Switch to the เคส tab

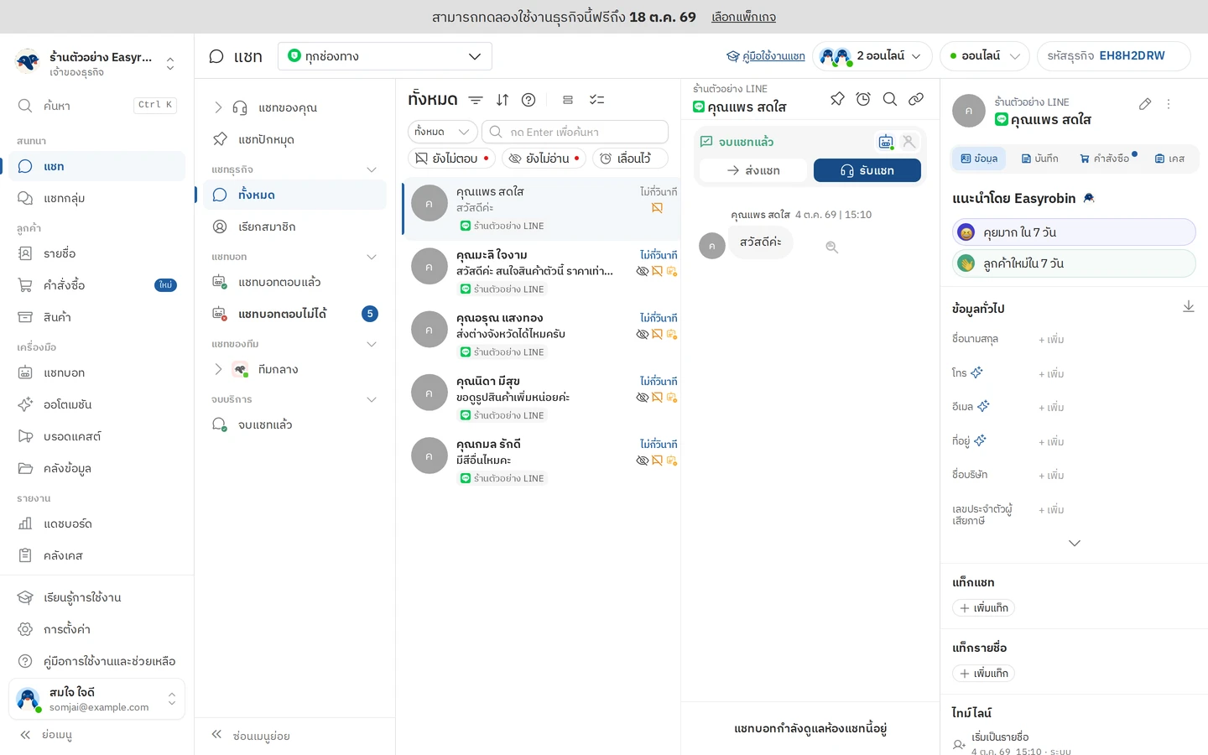[x=1169, y=159]
